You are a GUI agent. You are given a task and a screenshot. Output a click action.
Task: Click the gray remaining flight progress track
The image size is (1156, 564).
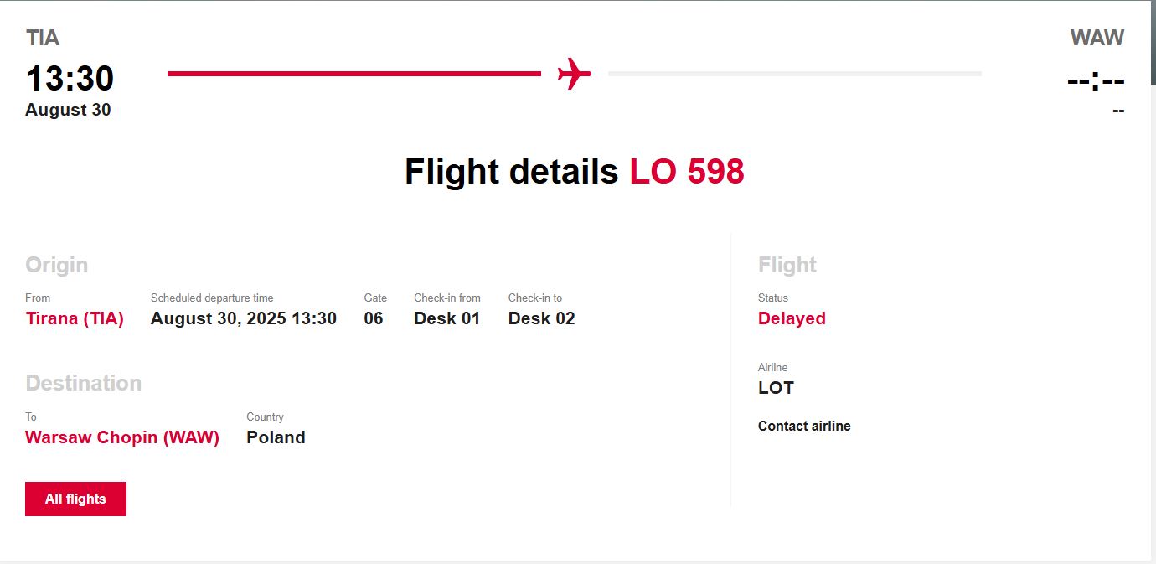(794, 74)
